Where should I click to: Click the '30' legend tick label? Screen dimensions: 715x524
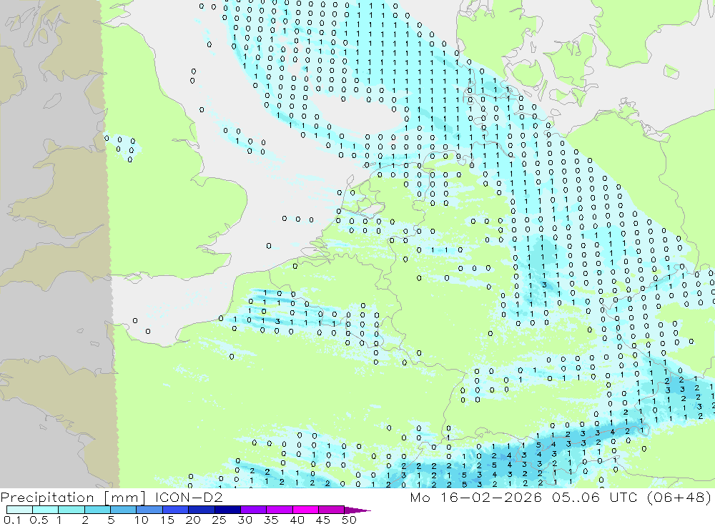245,520
